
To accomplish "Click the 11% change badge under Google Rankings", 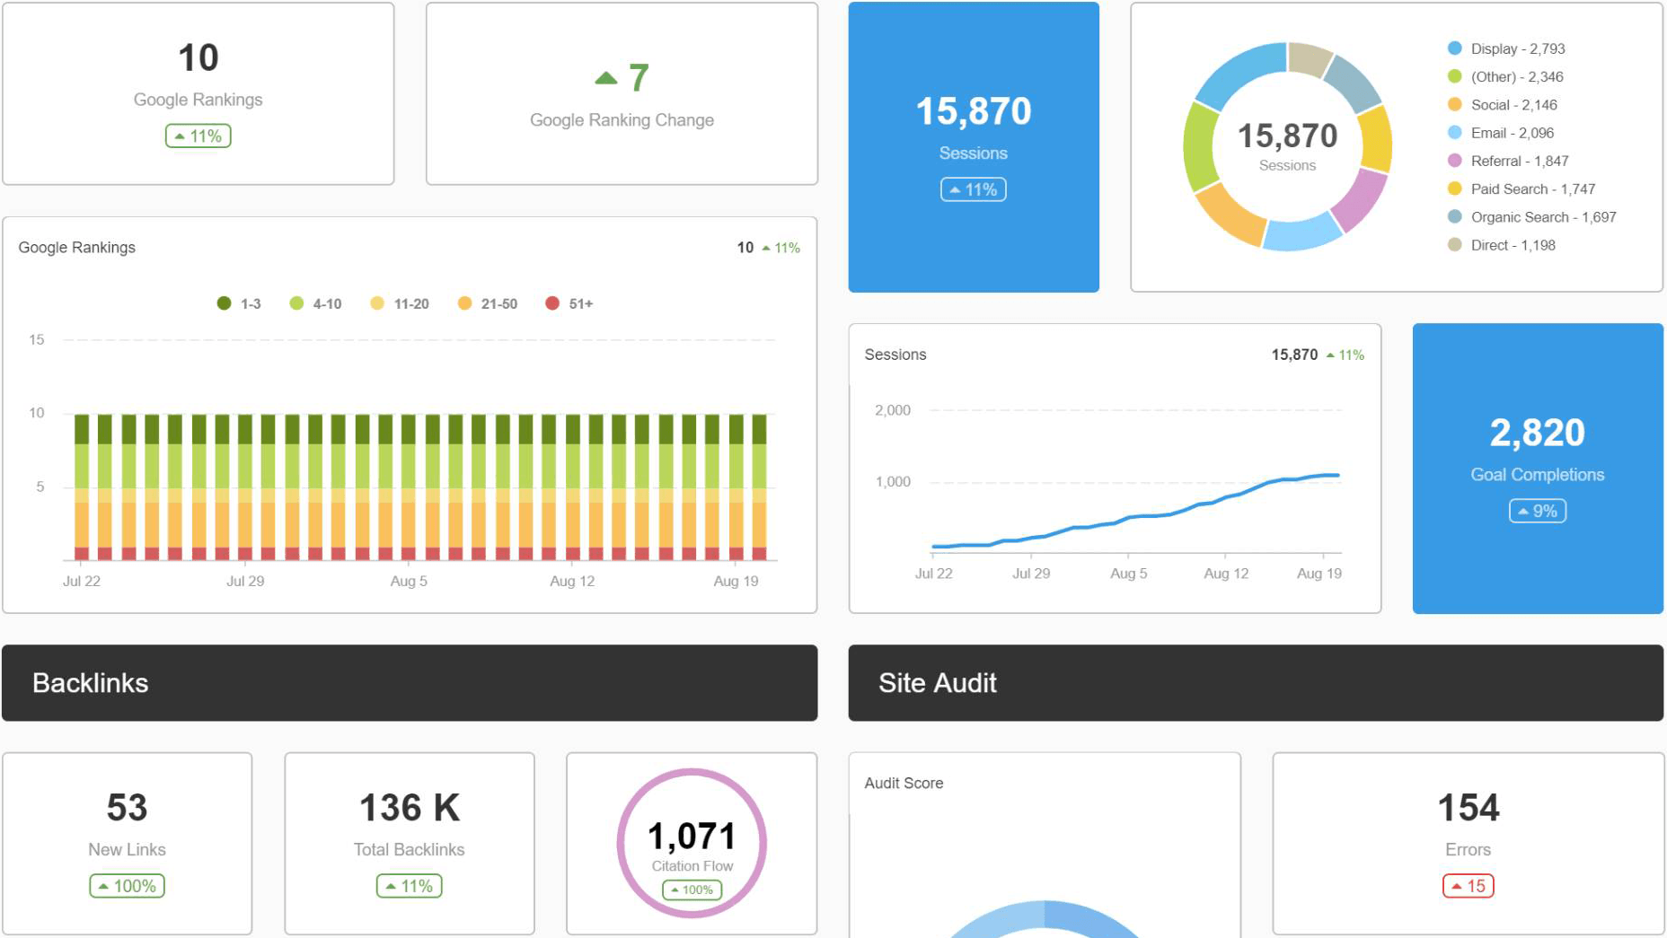I will 198,136.
